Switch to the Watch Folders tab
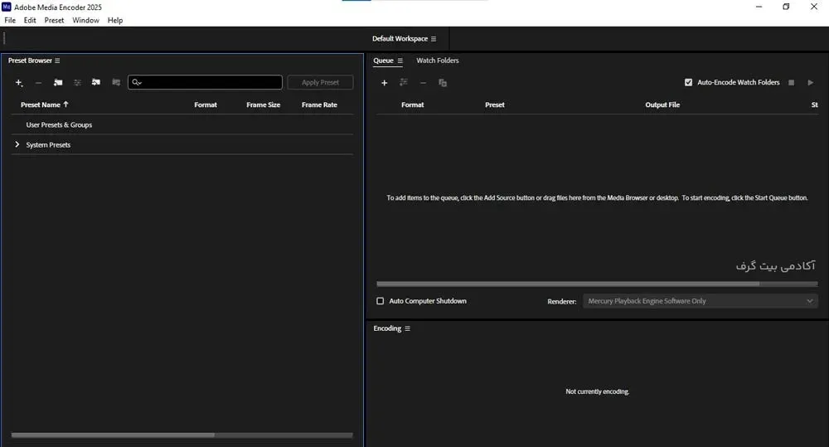829x447 pixels. (x=437, y=61)
